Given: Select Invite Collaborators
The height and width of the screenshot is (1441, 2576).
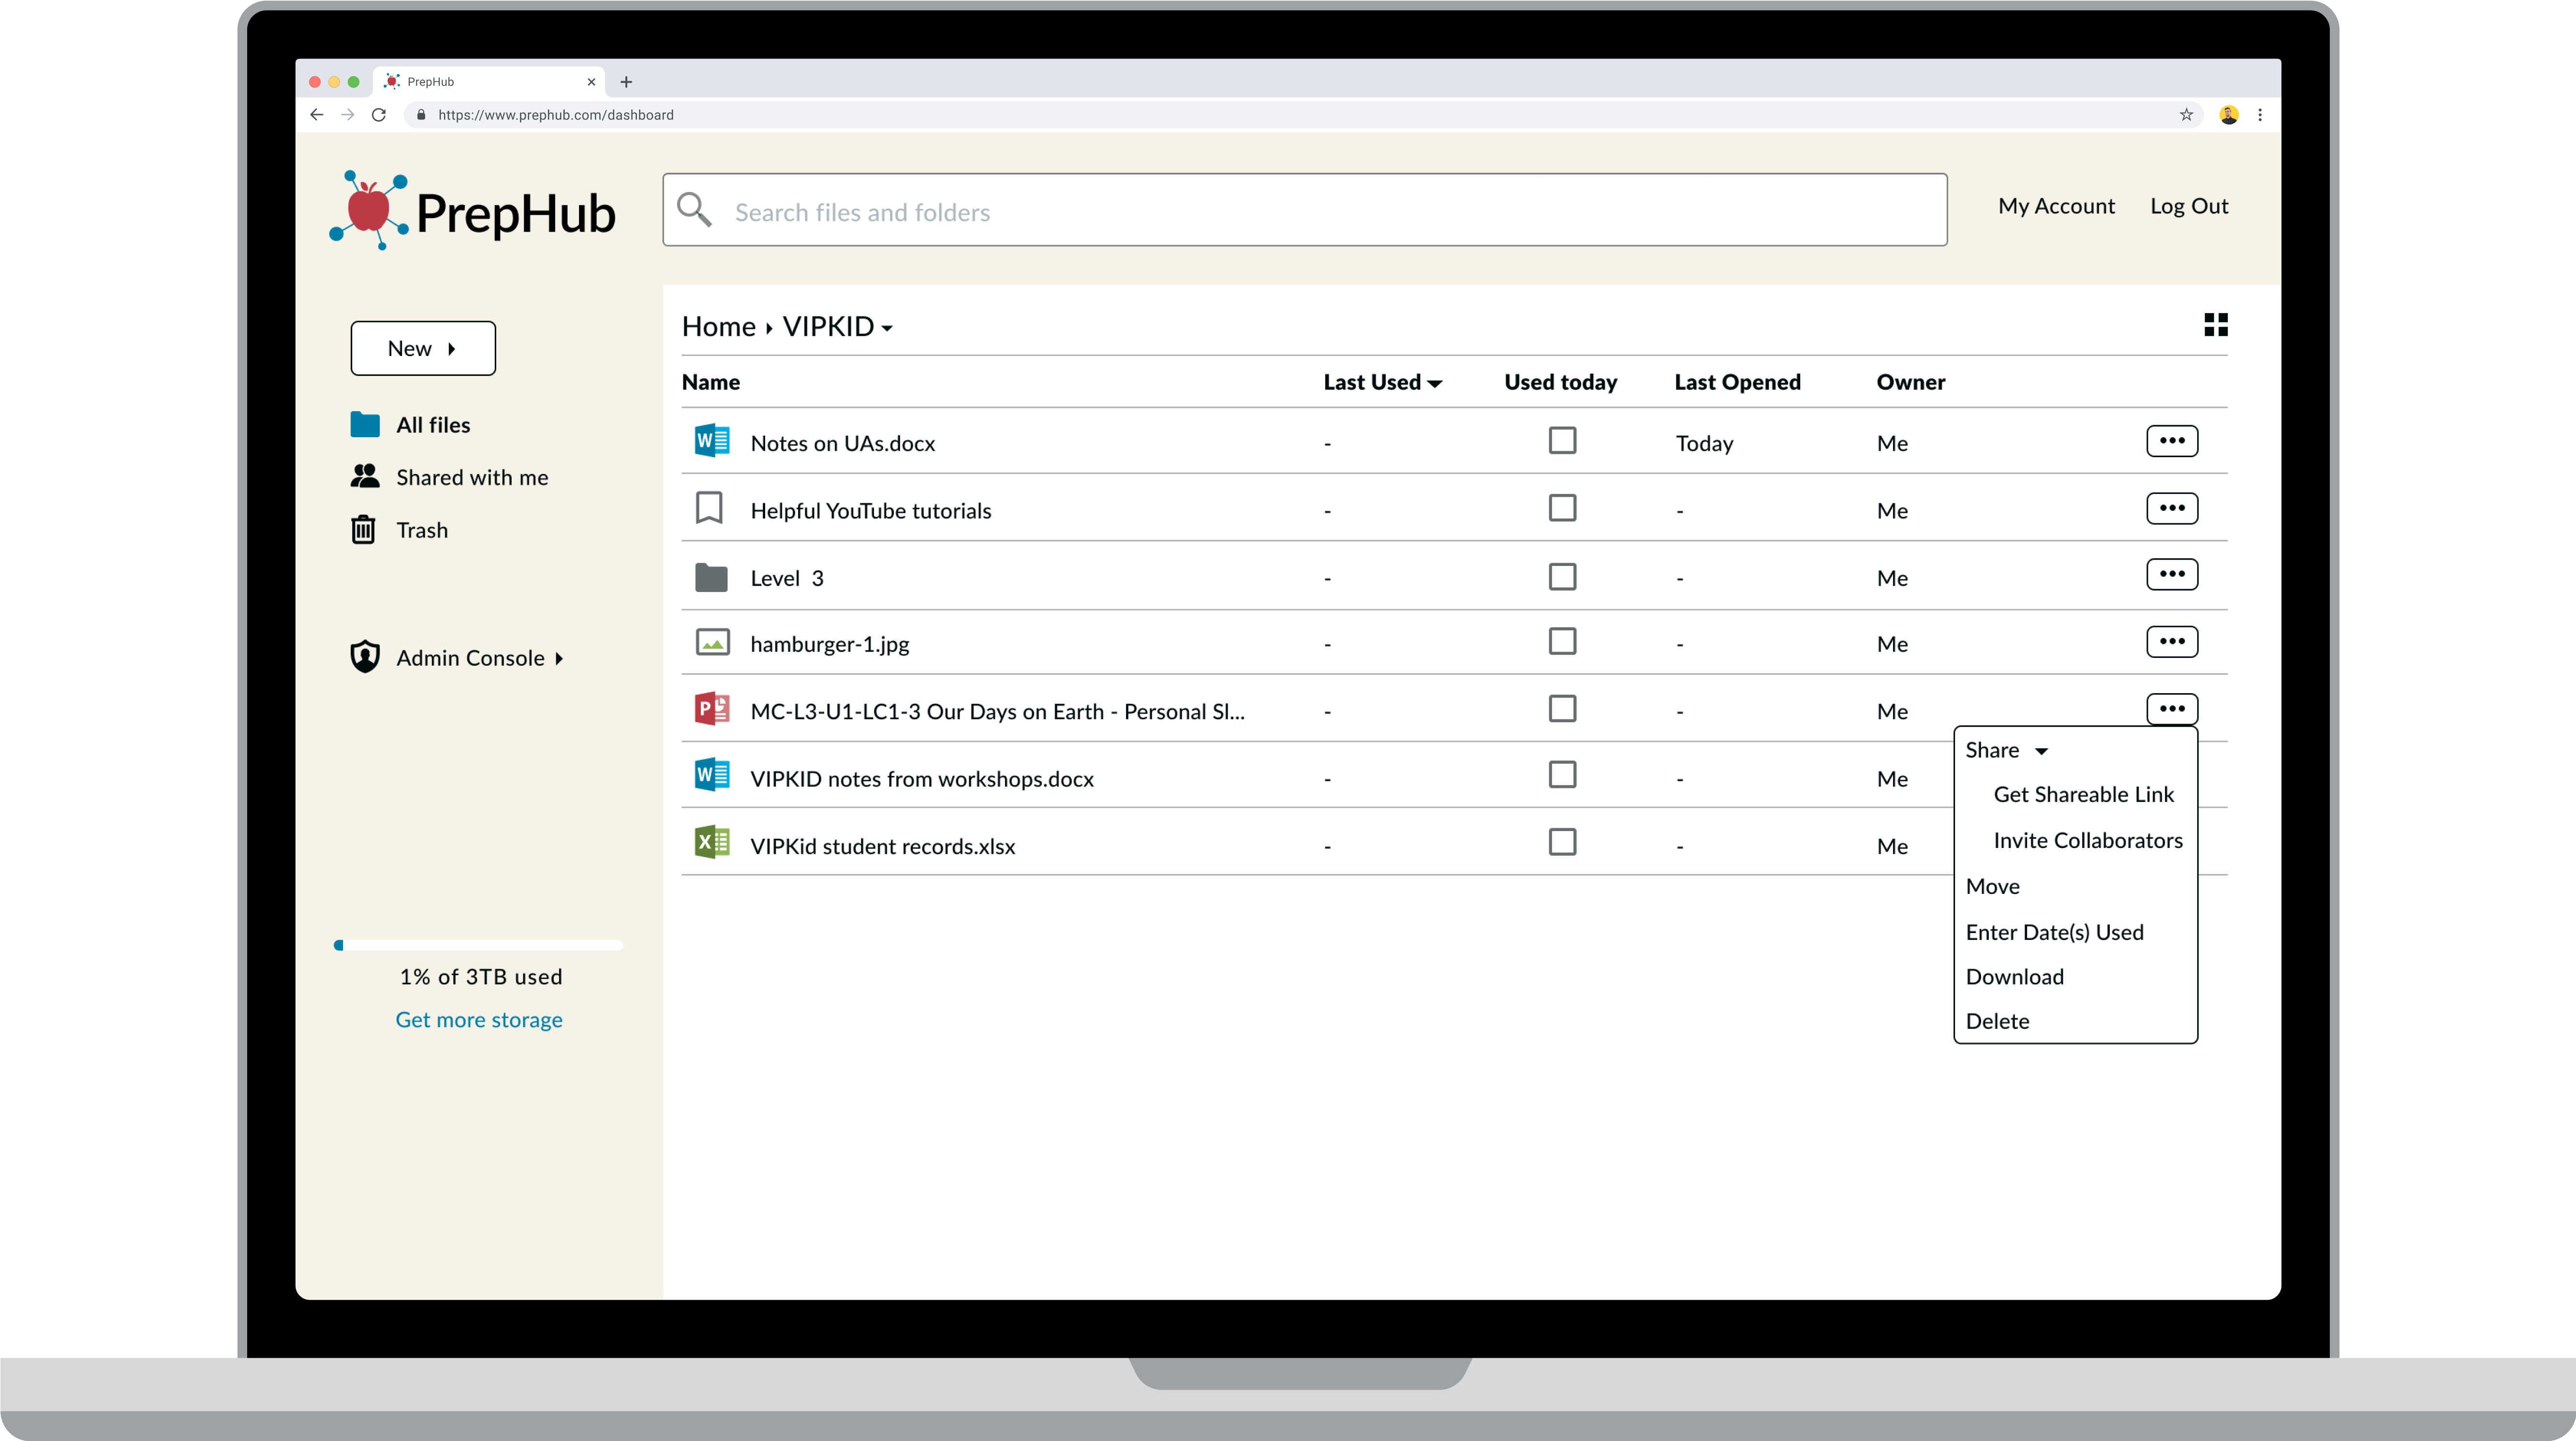Looking at the screenshot, I should tap(2088, 841).
